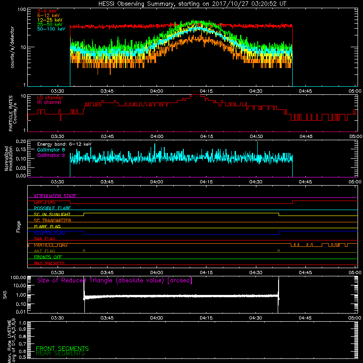Click the 'REAR SEGMENTS' legend label
Viewport: 363px width, 363px height.
coord(60,353)
